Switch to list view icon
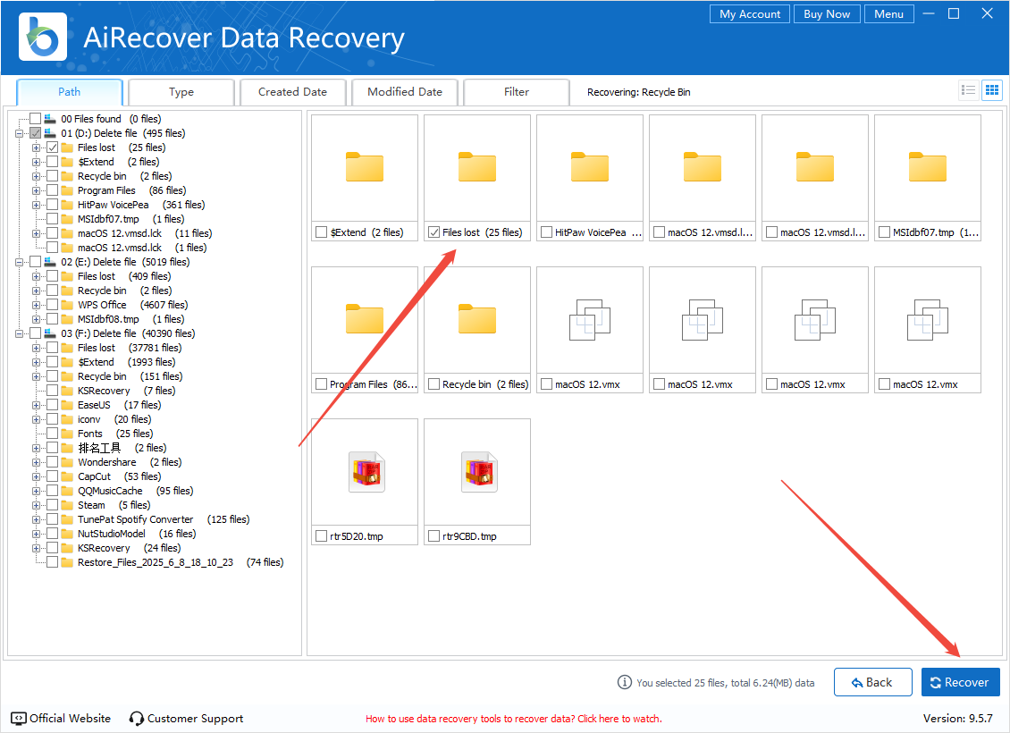Screen dimensions: 1010x733 point(968,90)
